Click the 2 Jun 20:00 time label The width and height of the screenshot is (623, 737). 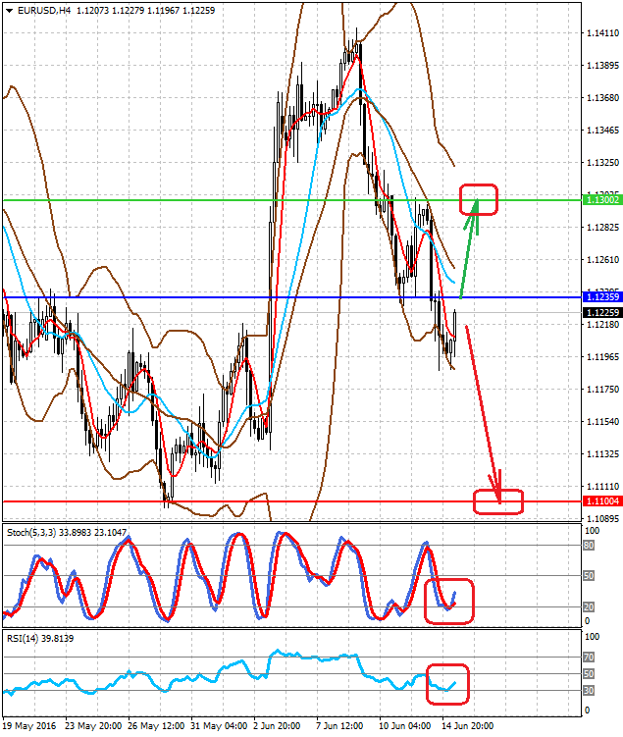point(277,726)
